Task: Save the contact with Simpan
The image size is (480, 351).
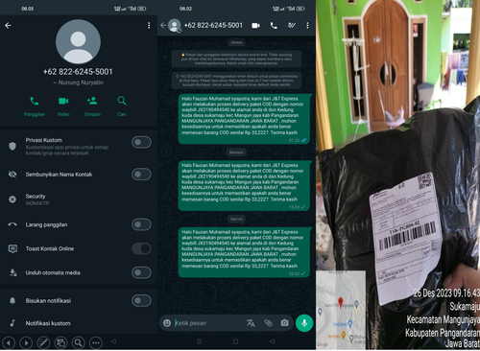Action: pos(92,106)
